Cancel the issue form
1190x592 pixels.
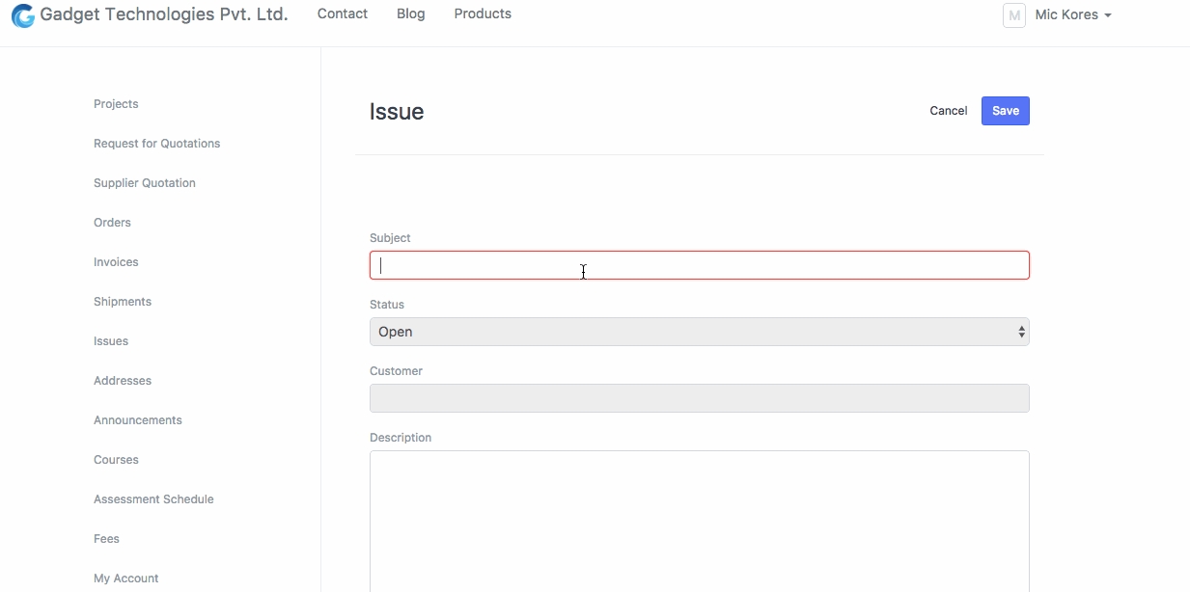click(948, 111)
